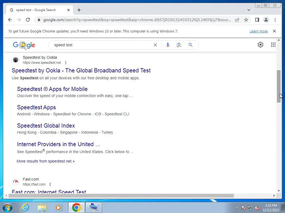Open Speedtest Apps for Mobile link
Viewport: 285px width, 213px height.
coord(52,89)
